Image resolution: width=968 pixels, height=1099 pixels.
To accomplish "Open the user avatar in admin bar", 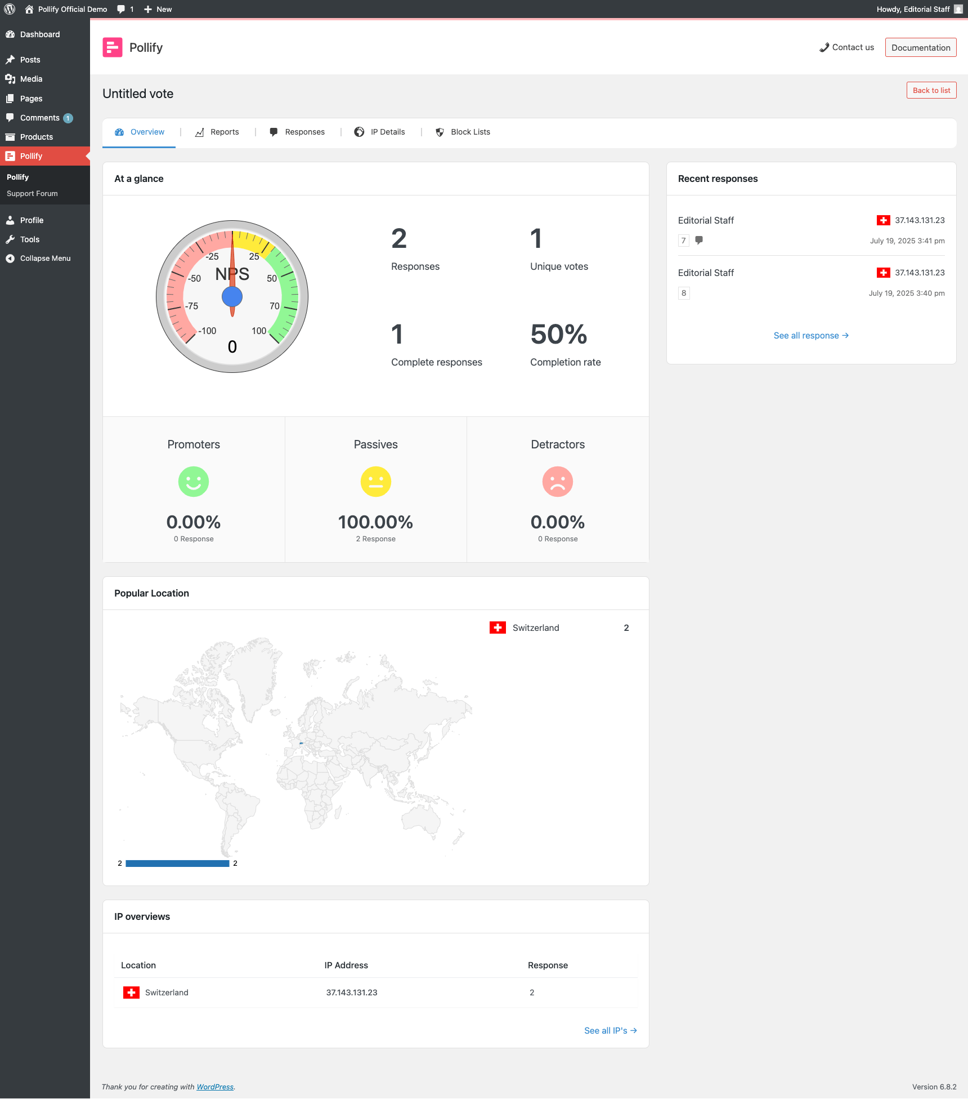I will click(x=958, y=9).
